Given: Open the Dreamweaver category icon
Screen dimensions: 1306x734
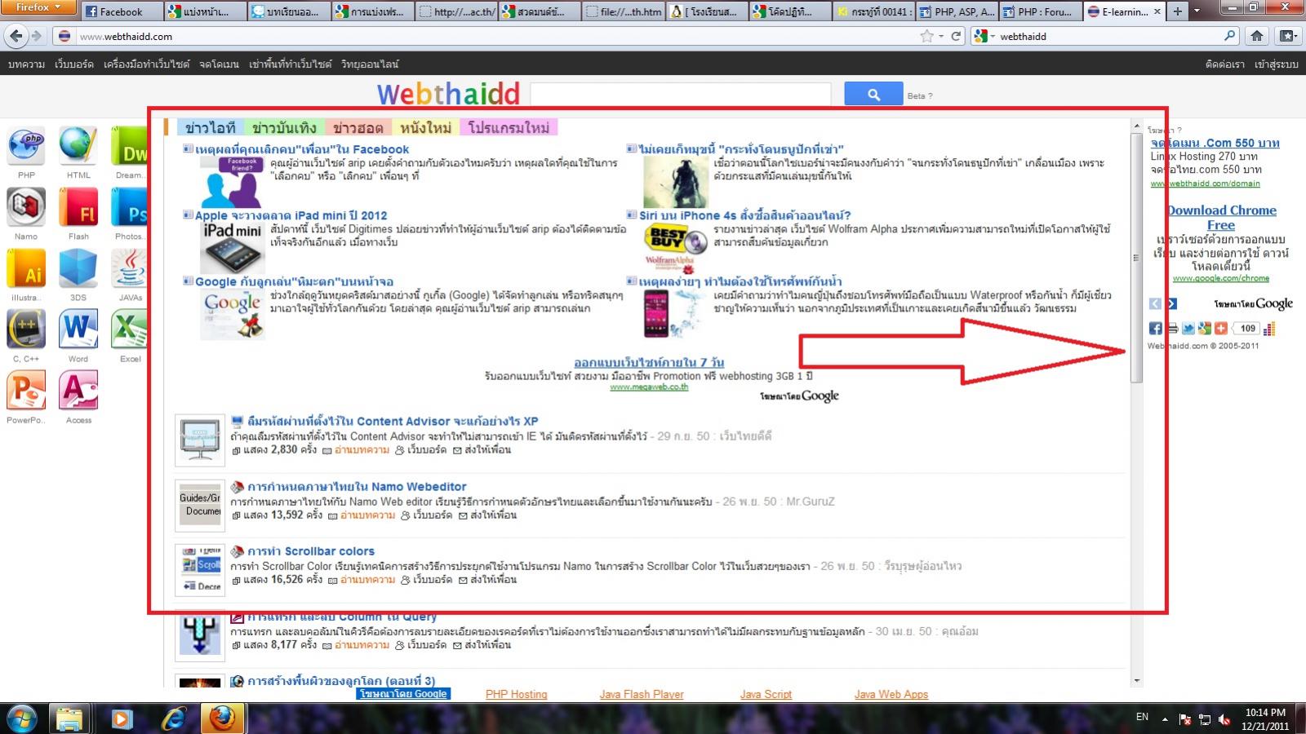Looking at the screenshot, I should 129,147.
